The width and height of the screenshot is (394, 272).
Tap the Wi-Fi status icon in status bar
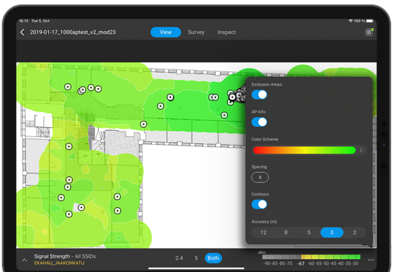(350, 21)
